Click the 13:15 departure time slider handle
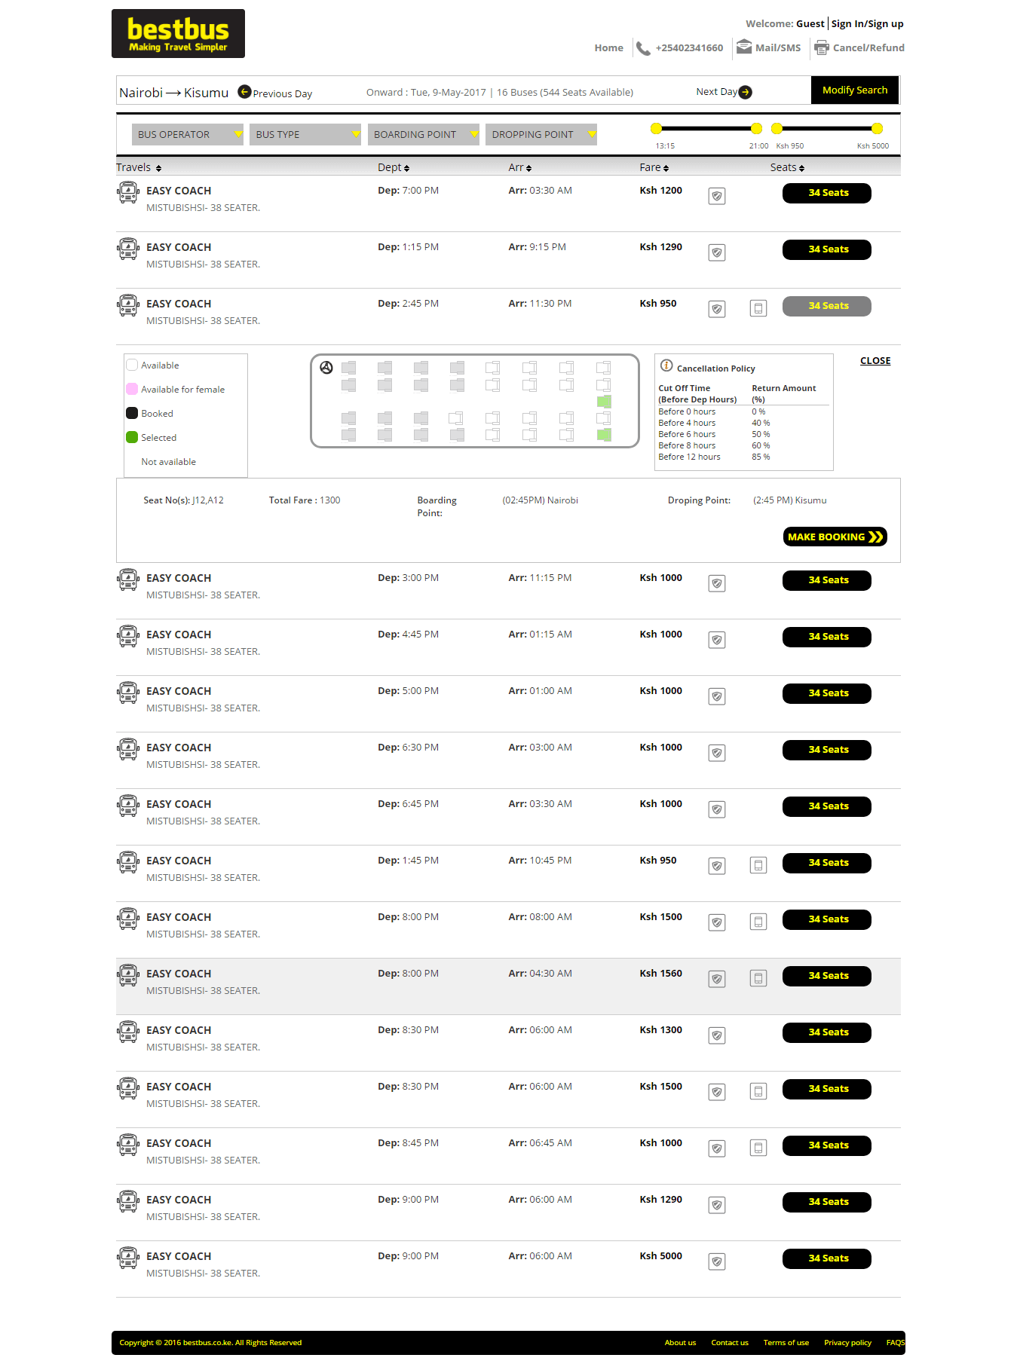The image size is (1017, 1367). tap(657, 128)
